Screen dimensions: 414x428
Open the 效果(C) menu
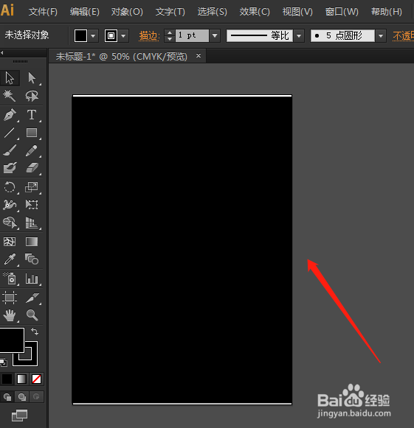point(255,12)
